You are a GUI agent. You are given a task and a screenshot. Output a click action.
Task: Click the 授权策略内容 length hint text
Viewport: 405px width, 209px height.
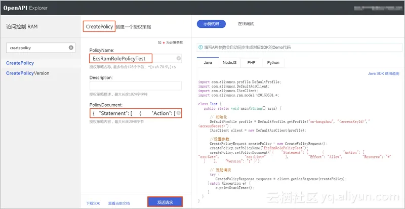[117, 121]
